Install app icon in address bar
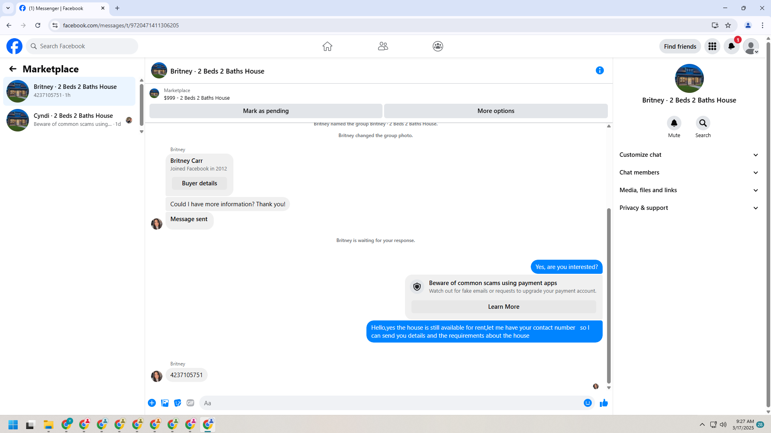This screenshot has width=771, height=433. (x=715, y=25)
